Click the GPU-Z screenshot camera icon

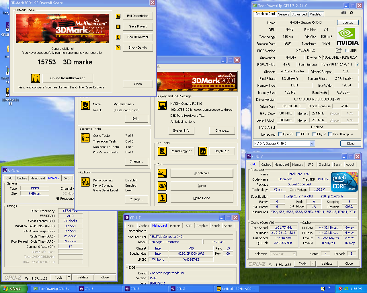point(344,13)
